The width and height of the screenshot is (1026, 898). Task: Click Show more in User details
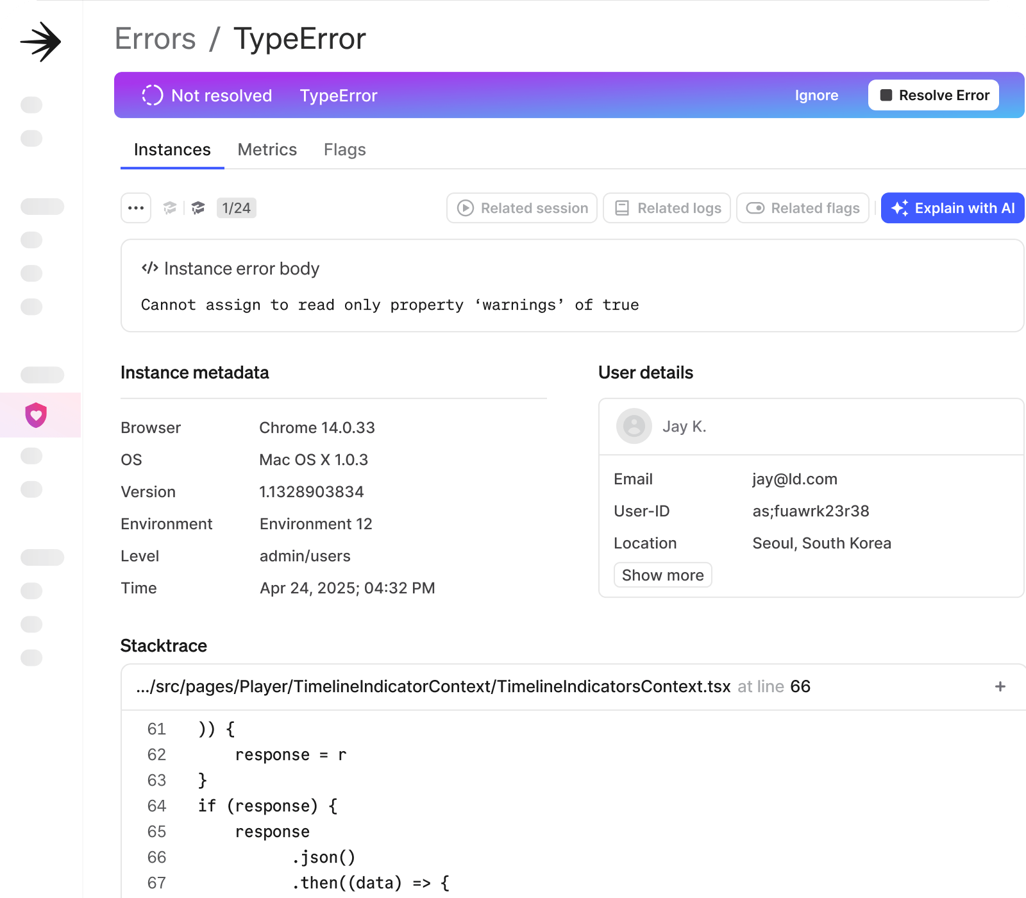tap(662, 575)
